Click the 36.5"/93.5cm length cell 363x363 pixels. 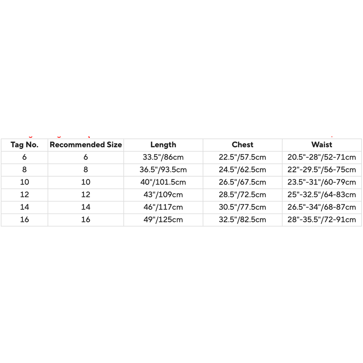point(163,169)
